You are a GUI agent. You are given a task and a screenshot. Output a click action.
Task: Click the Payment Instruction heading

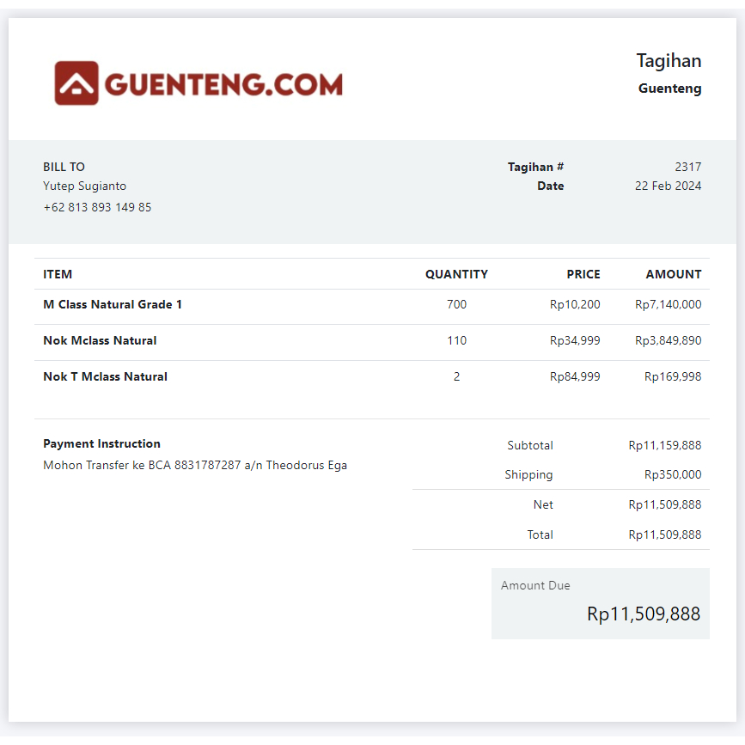(x=101, y=443)
